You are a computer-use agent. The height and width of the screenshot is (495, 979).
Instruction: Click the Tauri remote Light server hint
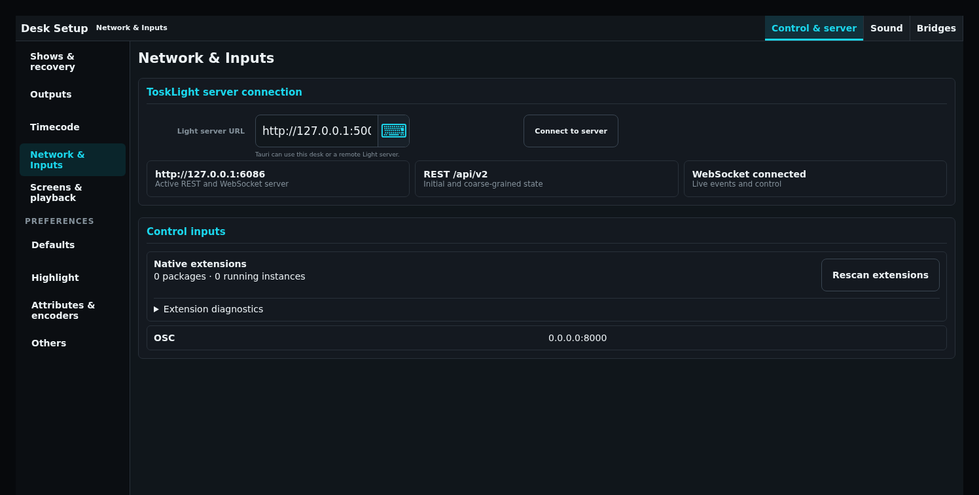click(x=327, y=155)
